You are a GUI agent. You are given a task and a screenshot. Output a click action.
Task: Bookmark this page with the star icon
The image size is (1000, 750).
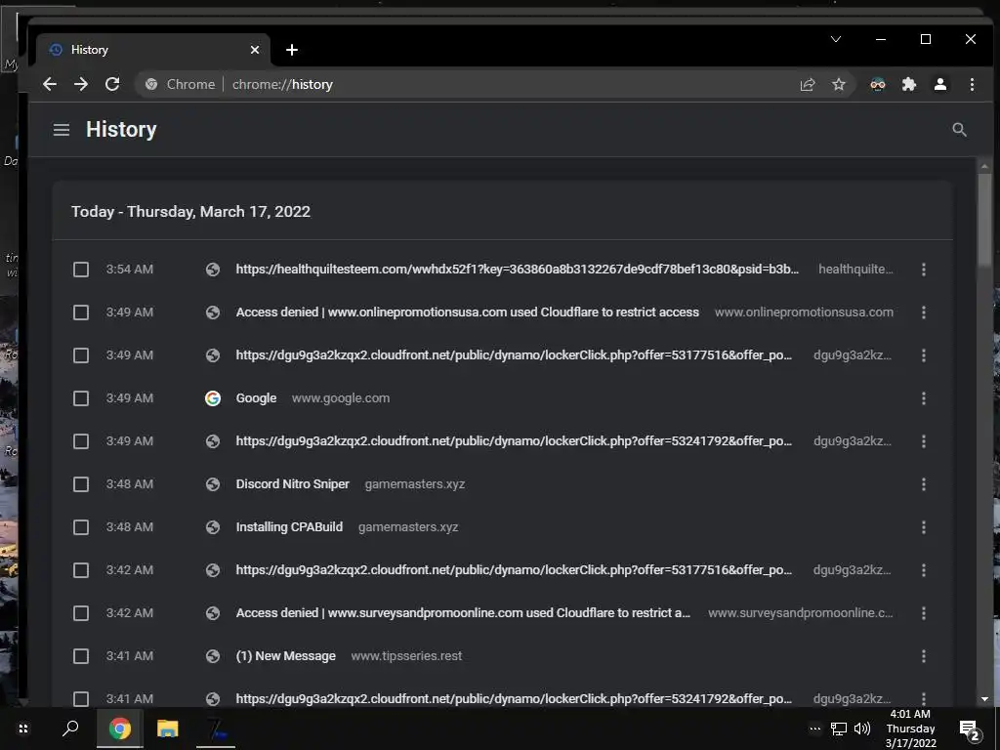(x=839, y=84)
